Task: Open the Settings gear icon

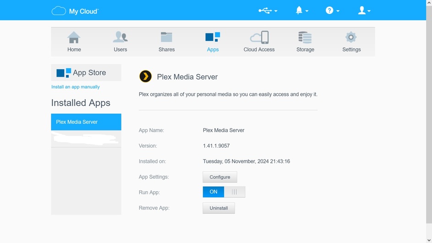Action: [x=351, y=37]
